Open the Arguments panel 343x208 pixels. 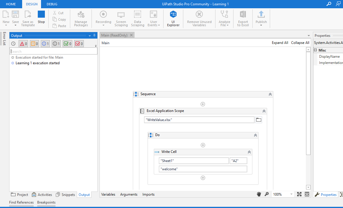pos(129,194)
